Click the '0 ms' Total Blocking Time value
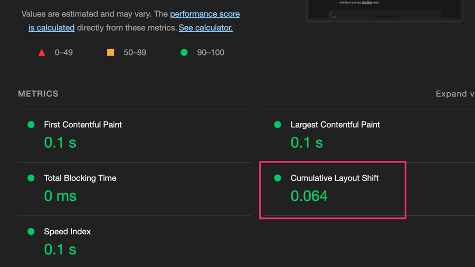This screenshot has height=267, width=475. [x=60, y=196]
